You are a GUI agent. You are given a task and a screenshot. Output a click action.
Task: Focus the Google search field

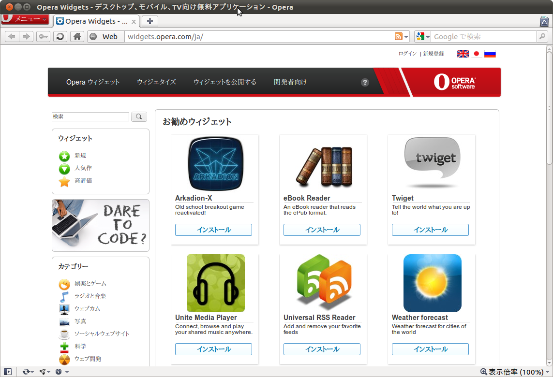484,36
